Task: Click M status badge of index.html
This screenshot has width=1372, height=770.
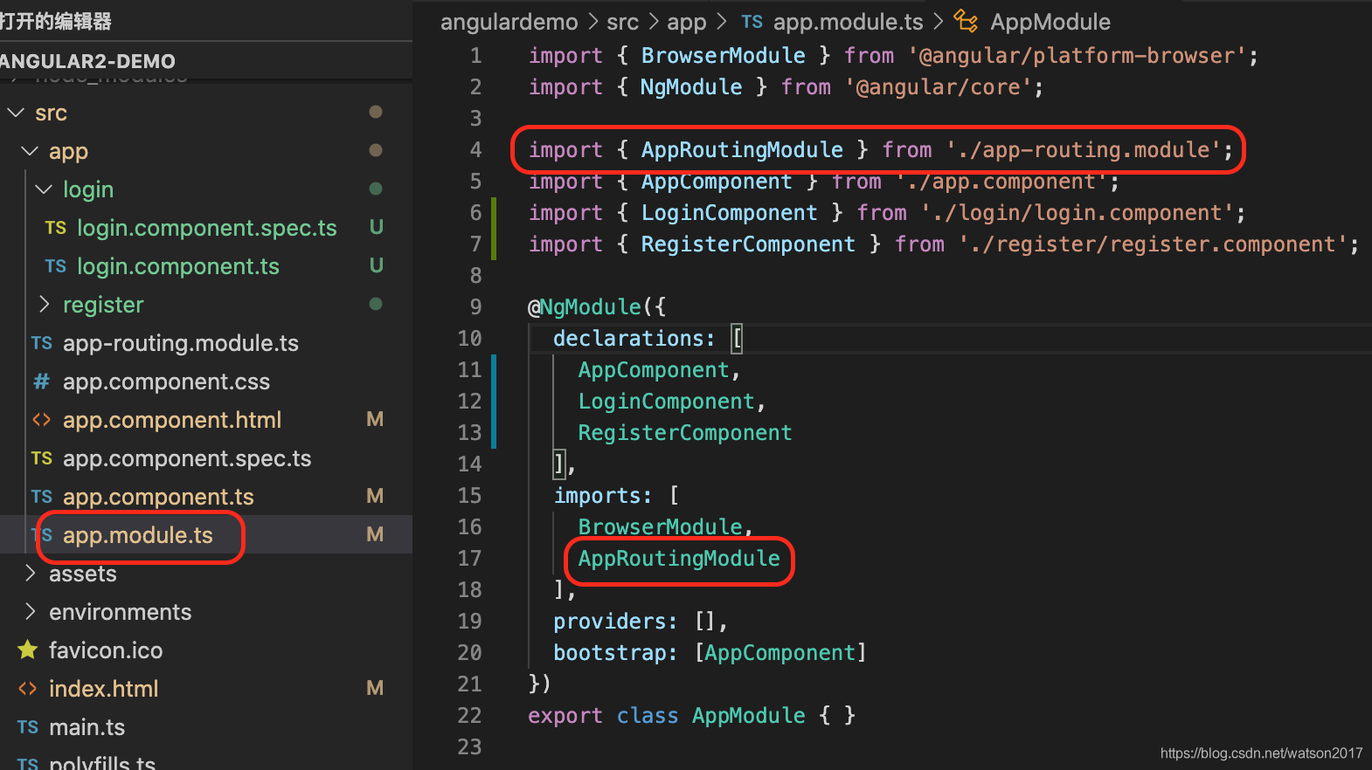Action: pos(375,688)
